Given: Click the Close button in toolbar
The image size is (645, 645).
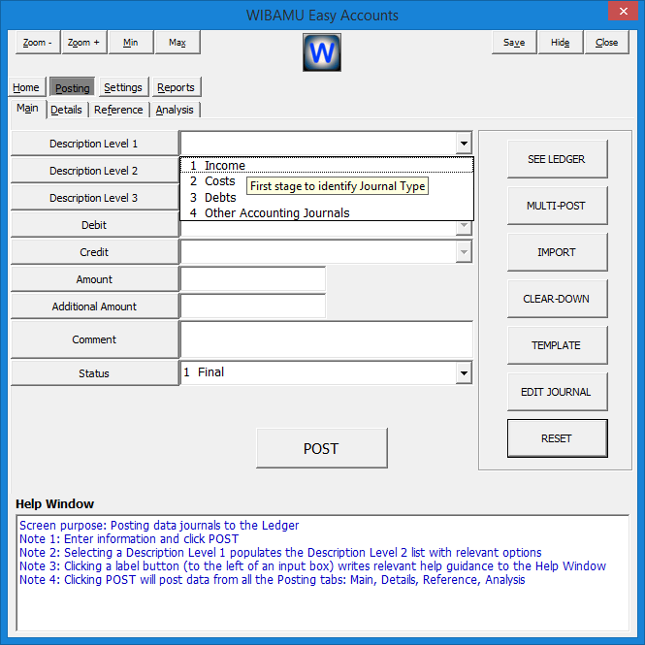Looking at the screenshot, I should click(x=607, y=43).
